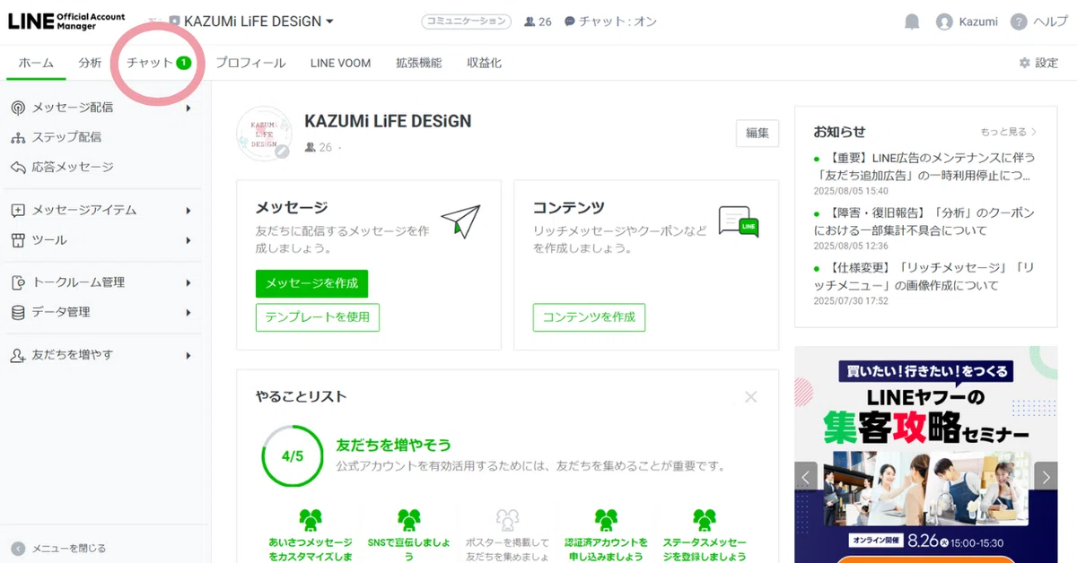The width and height of the screenshot is (1077, 563).
Task: Click the ポスターを掲載して task icon
Action: click(507, 519)
